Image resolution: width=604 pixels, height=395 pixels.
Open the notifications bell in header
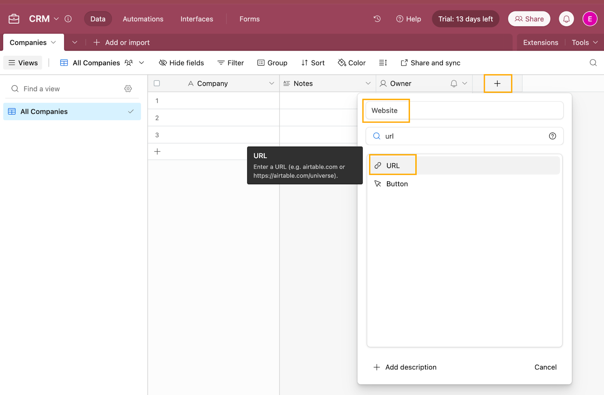pyautogui.click(x=566, y=19)
